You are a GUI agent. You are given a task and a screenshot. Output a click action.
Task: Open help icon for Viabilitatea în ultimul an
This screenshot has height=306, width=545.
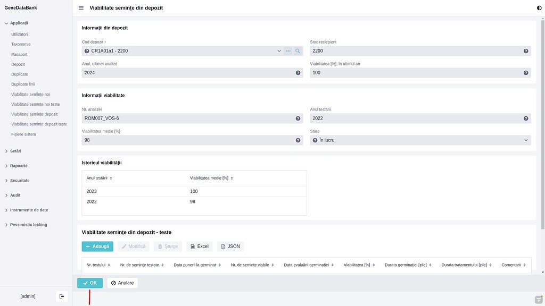[x=526, y=73]
